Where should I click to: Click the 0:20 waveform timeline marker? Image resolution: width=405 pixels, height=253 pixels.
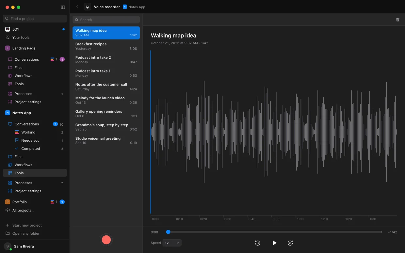(x=203, y=219)
